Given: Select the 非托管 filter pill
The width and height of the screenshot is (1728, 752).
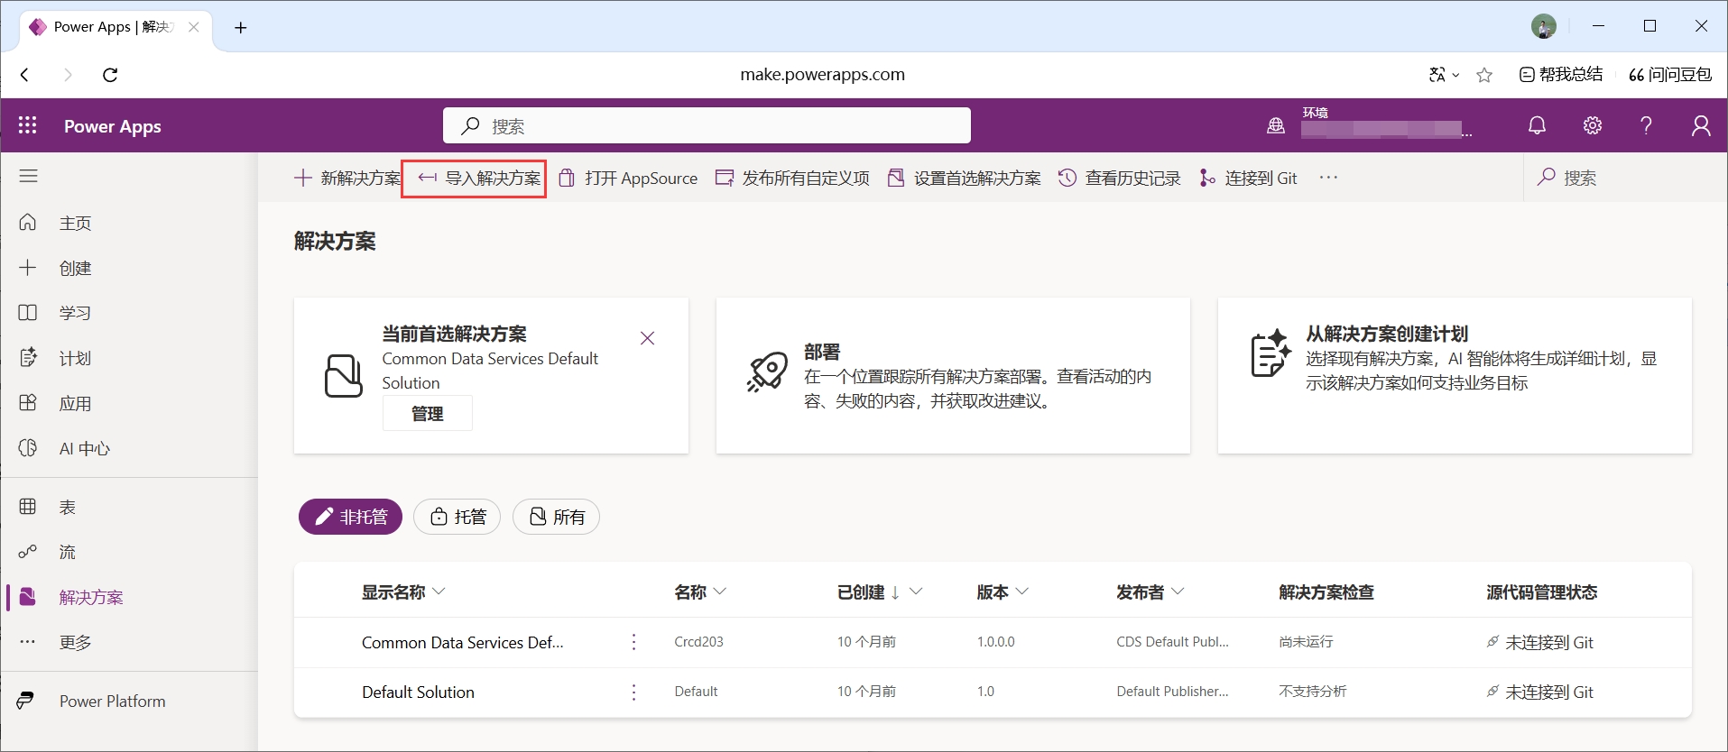Looking at the screenshot, I should click(x=350, y=517).
